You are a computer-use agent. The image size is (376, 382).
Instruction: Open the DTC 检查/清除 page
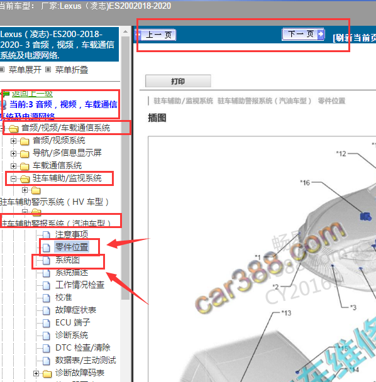tap(82, 347)
